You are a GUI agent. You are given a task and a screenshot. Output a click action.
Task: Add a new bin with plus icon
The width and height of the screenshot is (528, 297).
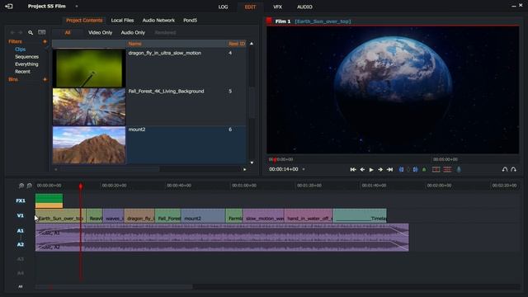45,79
